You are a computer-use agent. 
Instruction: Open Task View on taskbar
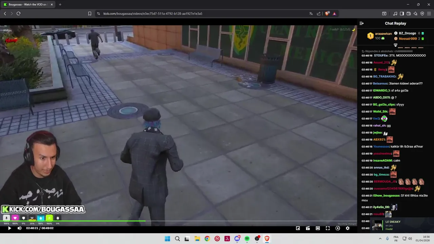click(x=187, y=239)
